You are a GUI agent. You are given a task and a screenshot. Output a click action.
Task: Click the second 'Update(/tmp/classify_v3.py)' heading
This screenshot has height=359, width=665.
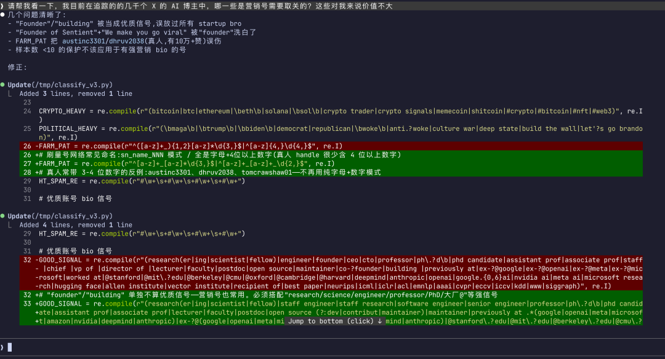tap(60, 216)
